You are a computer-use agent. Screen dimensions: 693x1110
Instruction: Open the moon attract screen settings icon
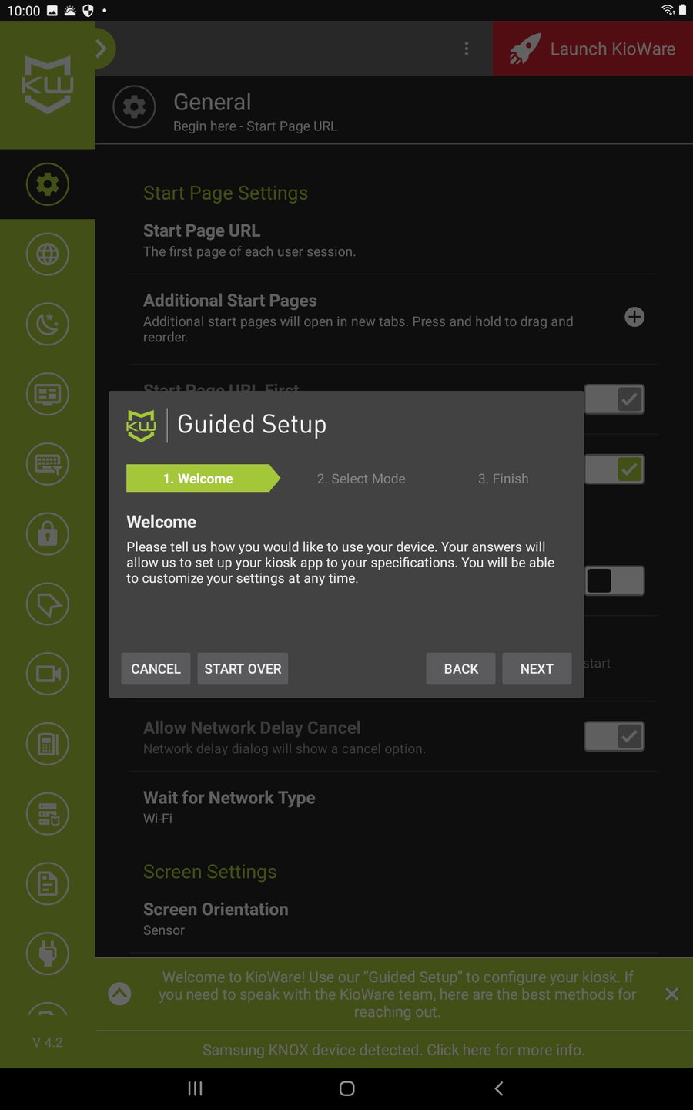48,324
